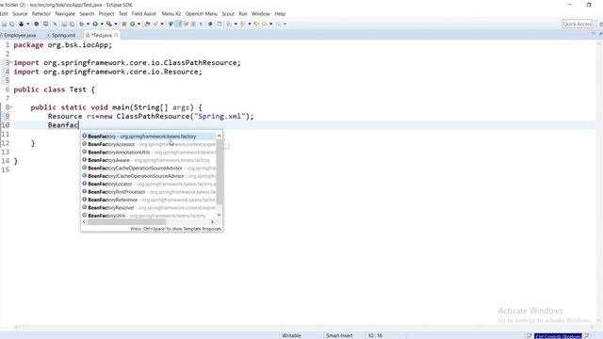Image resolution: width=603 pixels, height=339 pixels.
Task: Open the Help menu
Action: (x=280, y=13)
